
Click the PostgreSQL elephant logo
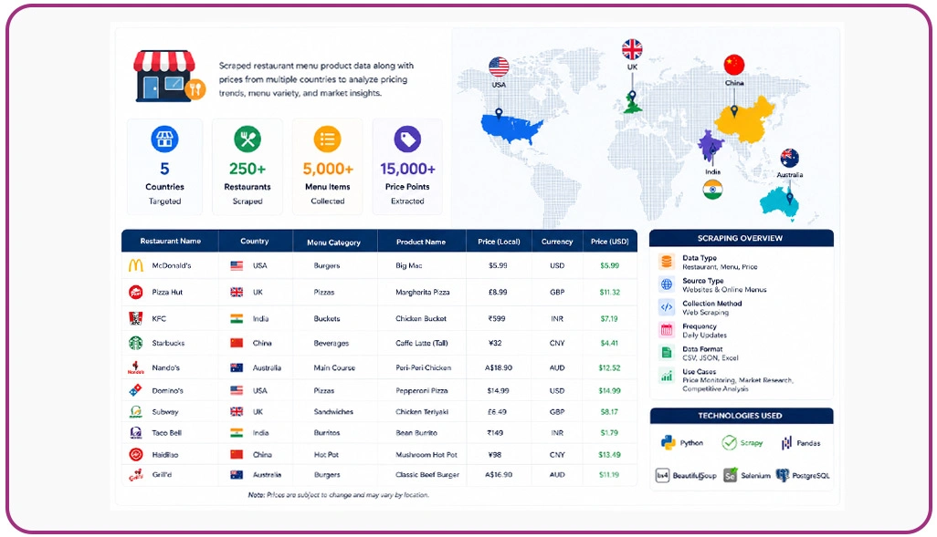[783, 476]
